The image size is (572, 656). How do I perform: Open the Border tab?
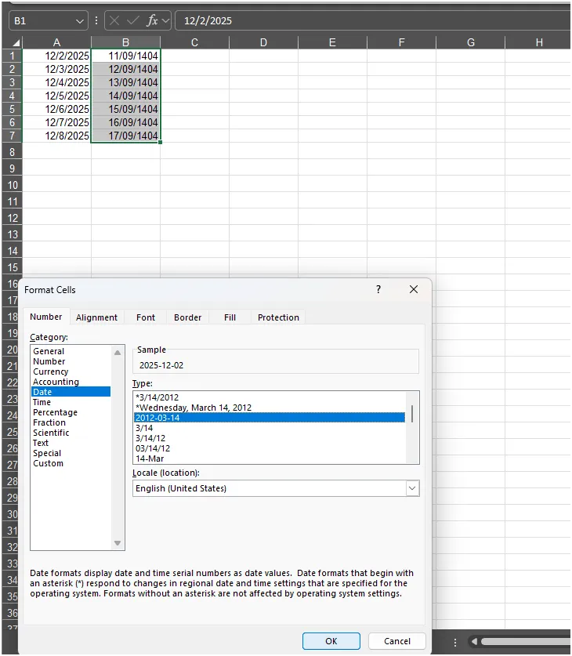188,317
